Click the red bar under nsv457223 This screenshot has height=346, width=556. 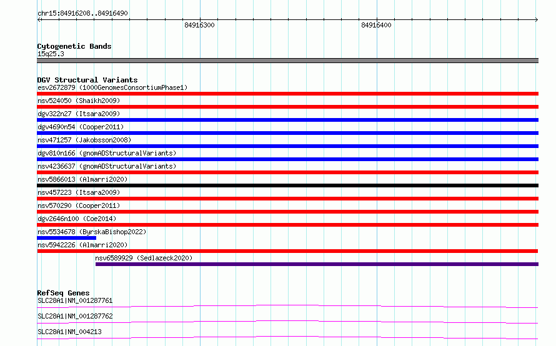point(287,199)
